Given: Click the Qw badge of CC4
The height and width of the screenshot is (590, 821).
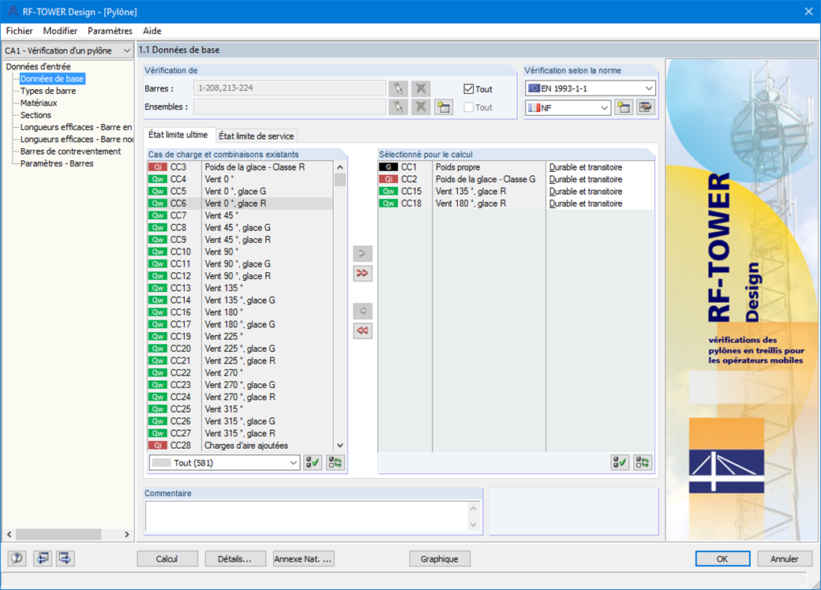Looking at the screenshot, I should point(158,179).
